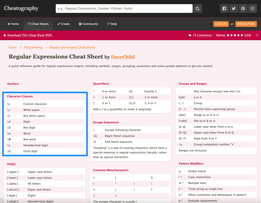This screenshot has height=203, width=261.
Task: Click the heart favorite icon
Action: click(x=257, y=35)
